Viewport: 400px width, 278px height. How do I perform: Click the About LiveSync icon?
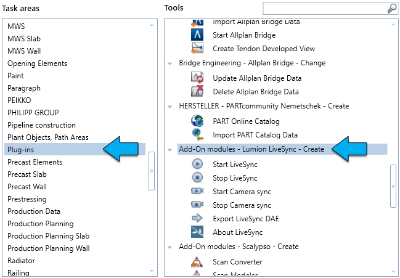[x=197, y=232]
